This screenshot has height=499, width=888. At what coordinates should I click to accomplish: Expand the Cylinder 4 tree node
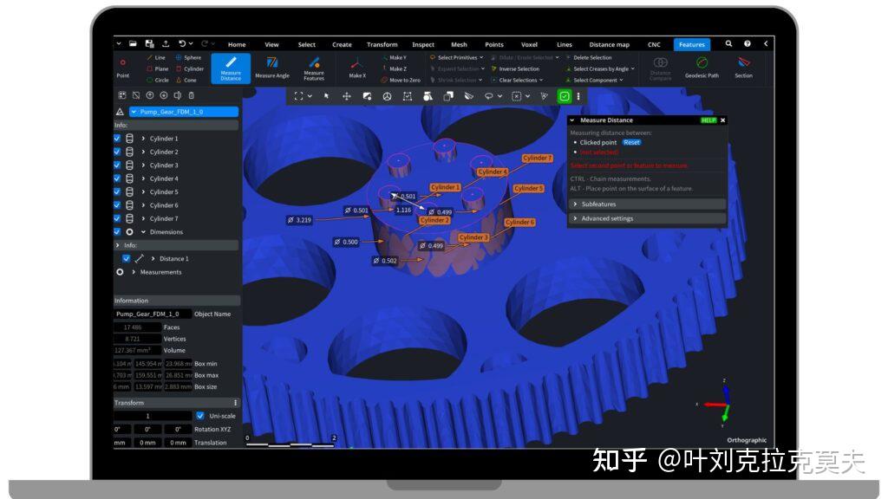(143, 178)
